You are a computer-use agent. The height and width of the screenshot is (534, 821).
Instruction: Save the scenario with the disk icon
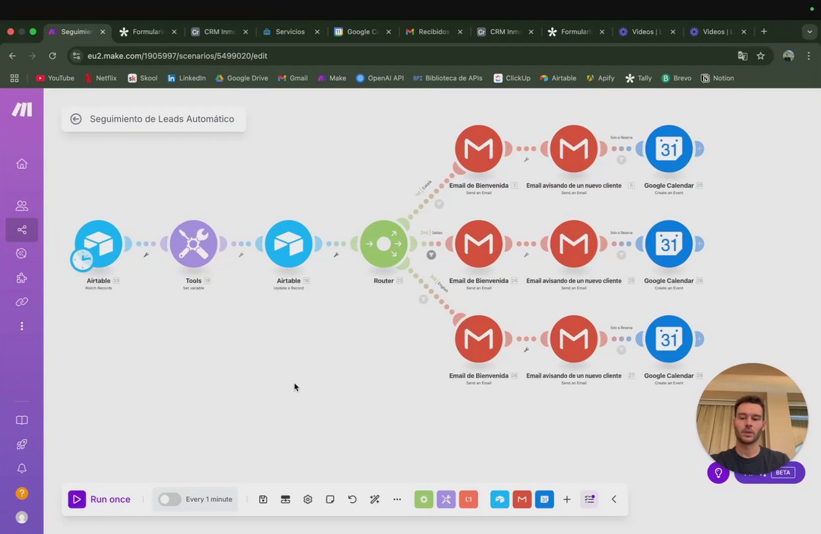pyautogui.click(x=263, y=499)
